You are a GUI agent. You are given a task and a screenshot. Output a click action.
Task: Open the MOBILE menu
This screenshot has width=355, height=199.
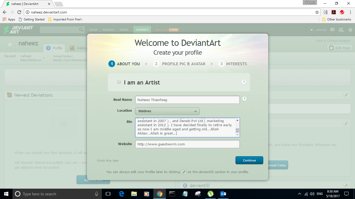point(109,30)
